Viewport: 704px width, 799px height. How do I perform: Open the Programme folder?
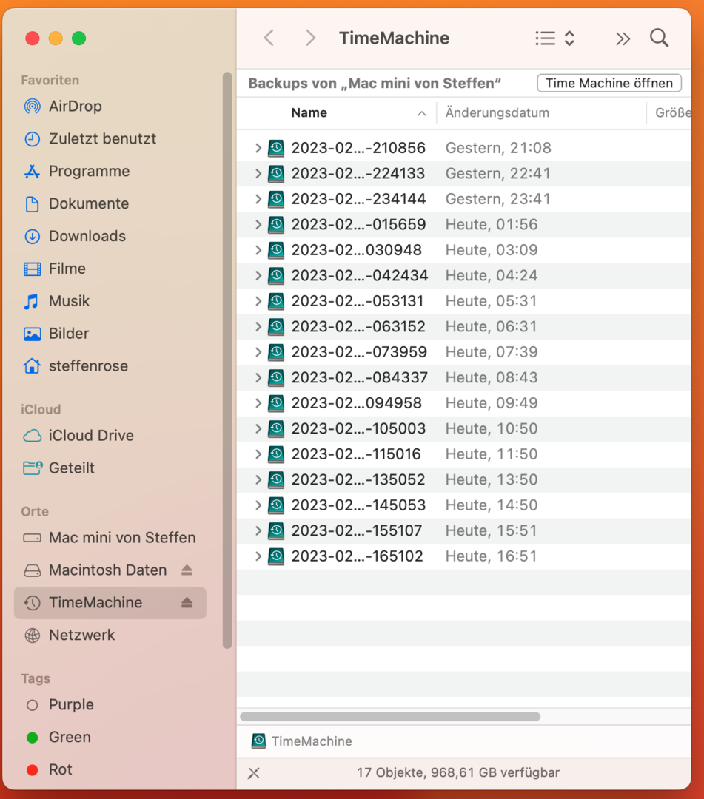pos(89,171)
